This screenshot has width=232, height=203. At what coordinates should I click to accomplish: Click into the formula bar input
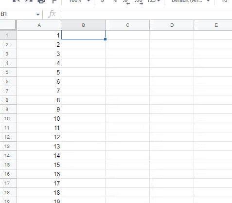[x=147, y=14]
